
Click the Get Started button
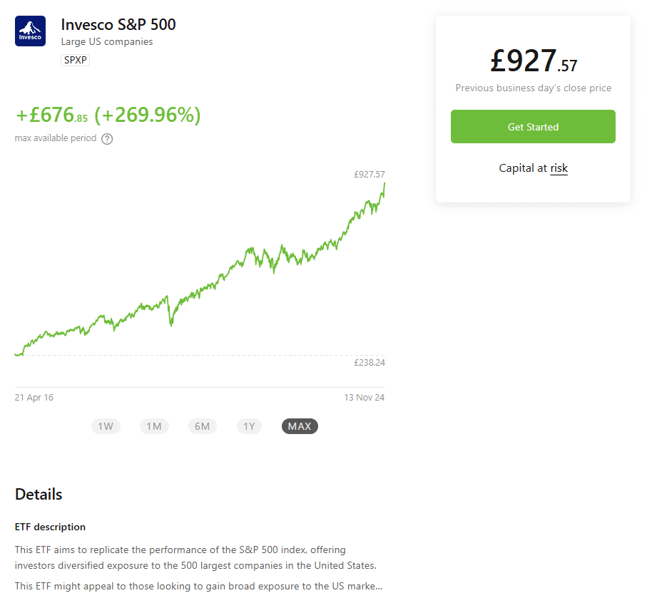tap(533, 127)
